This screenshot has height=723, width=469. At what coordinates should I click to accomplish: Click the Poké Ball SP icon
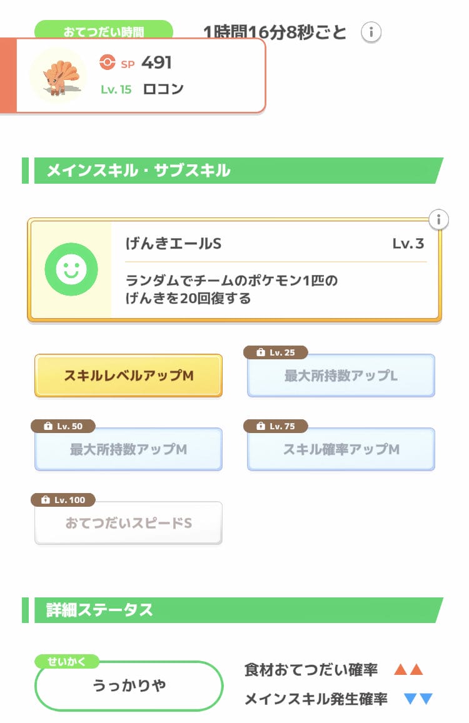point(108,62)
